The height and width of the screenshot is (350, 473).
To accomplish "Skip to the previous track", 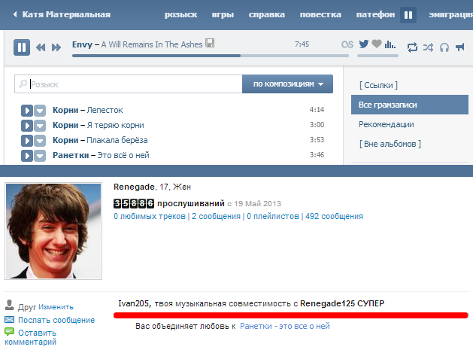I will point(41,47).
